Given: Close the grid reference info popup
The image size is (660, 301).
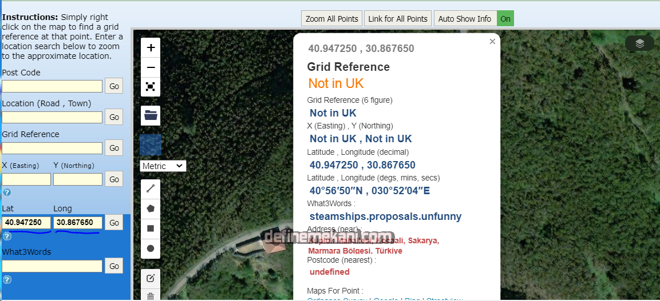Looking at the screenshot, I should pyautogui.click(x=492, y=42).
